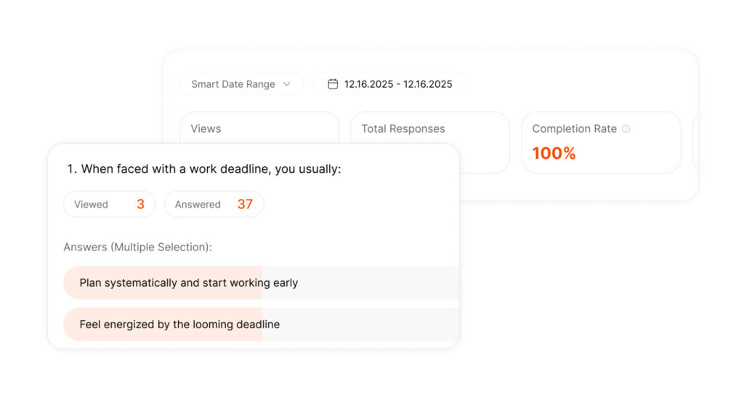Image resolution: width=744 pixels, height=400 pixels.
Task: Select the Plan systematically answer text
Action: point(189,283)
